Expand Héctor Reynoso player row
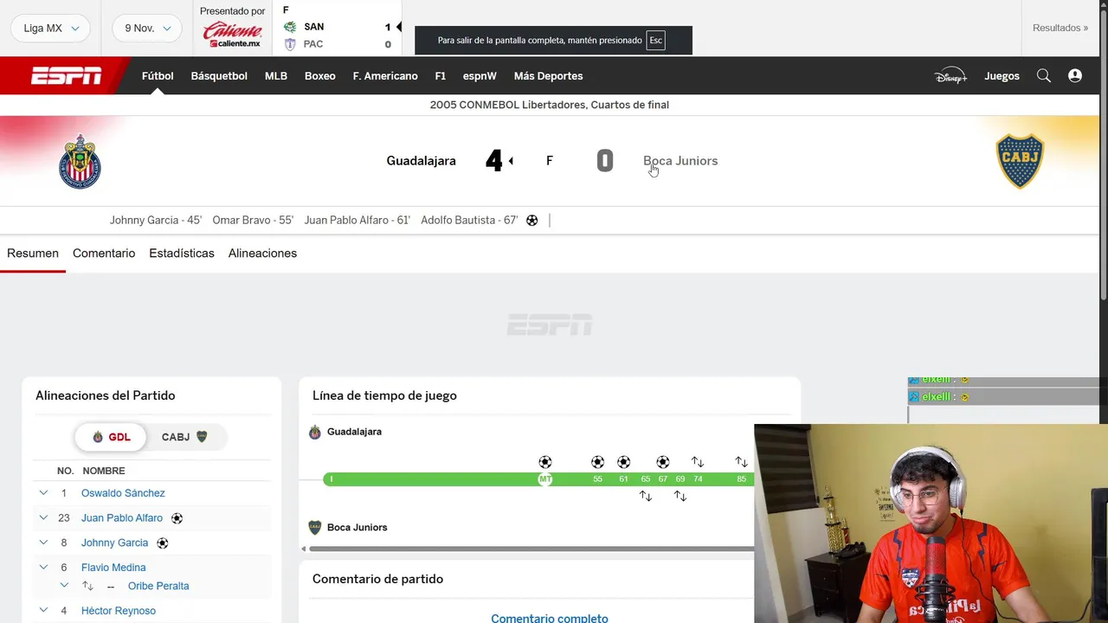The image size is (1108, 623). pos(43,611)
